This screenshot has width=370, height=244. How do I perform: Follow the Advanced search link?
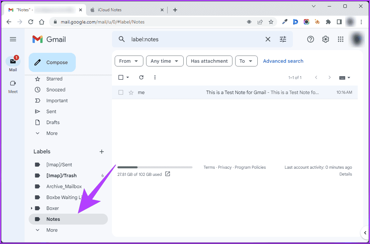pyautogui.click(x=283, y=61)
